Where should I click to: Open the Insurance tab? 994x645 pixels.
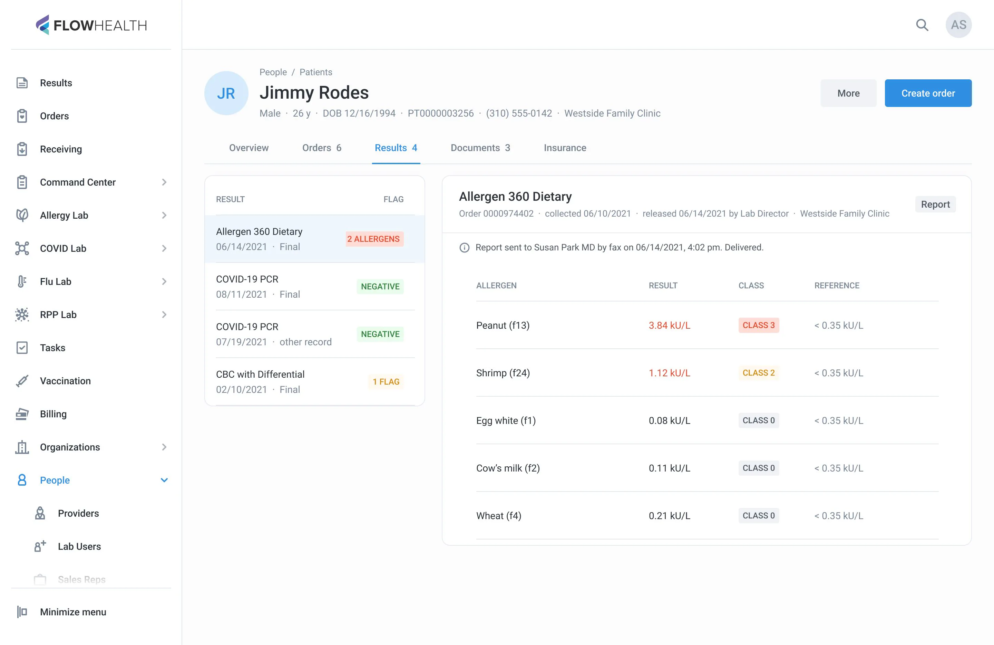[565, 148]
